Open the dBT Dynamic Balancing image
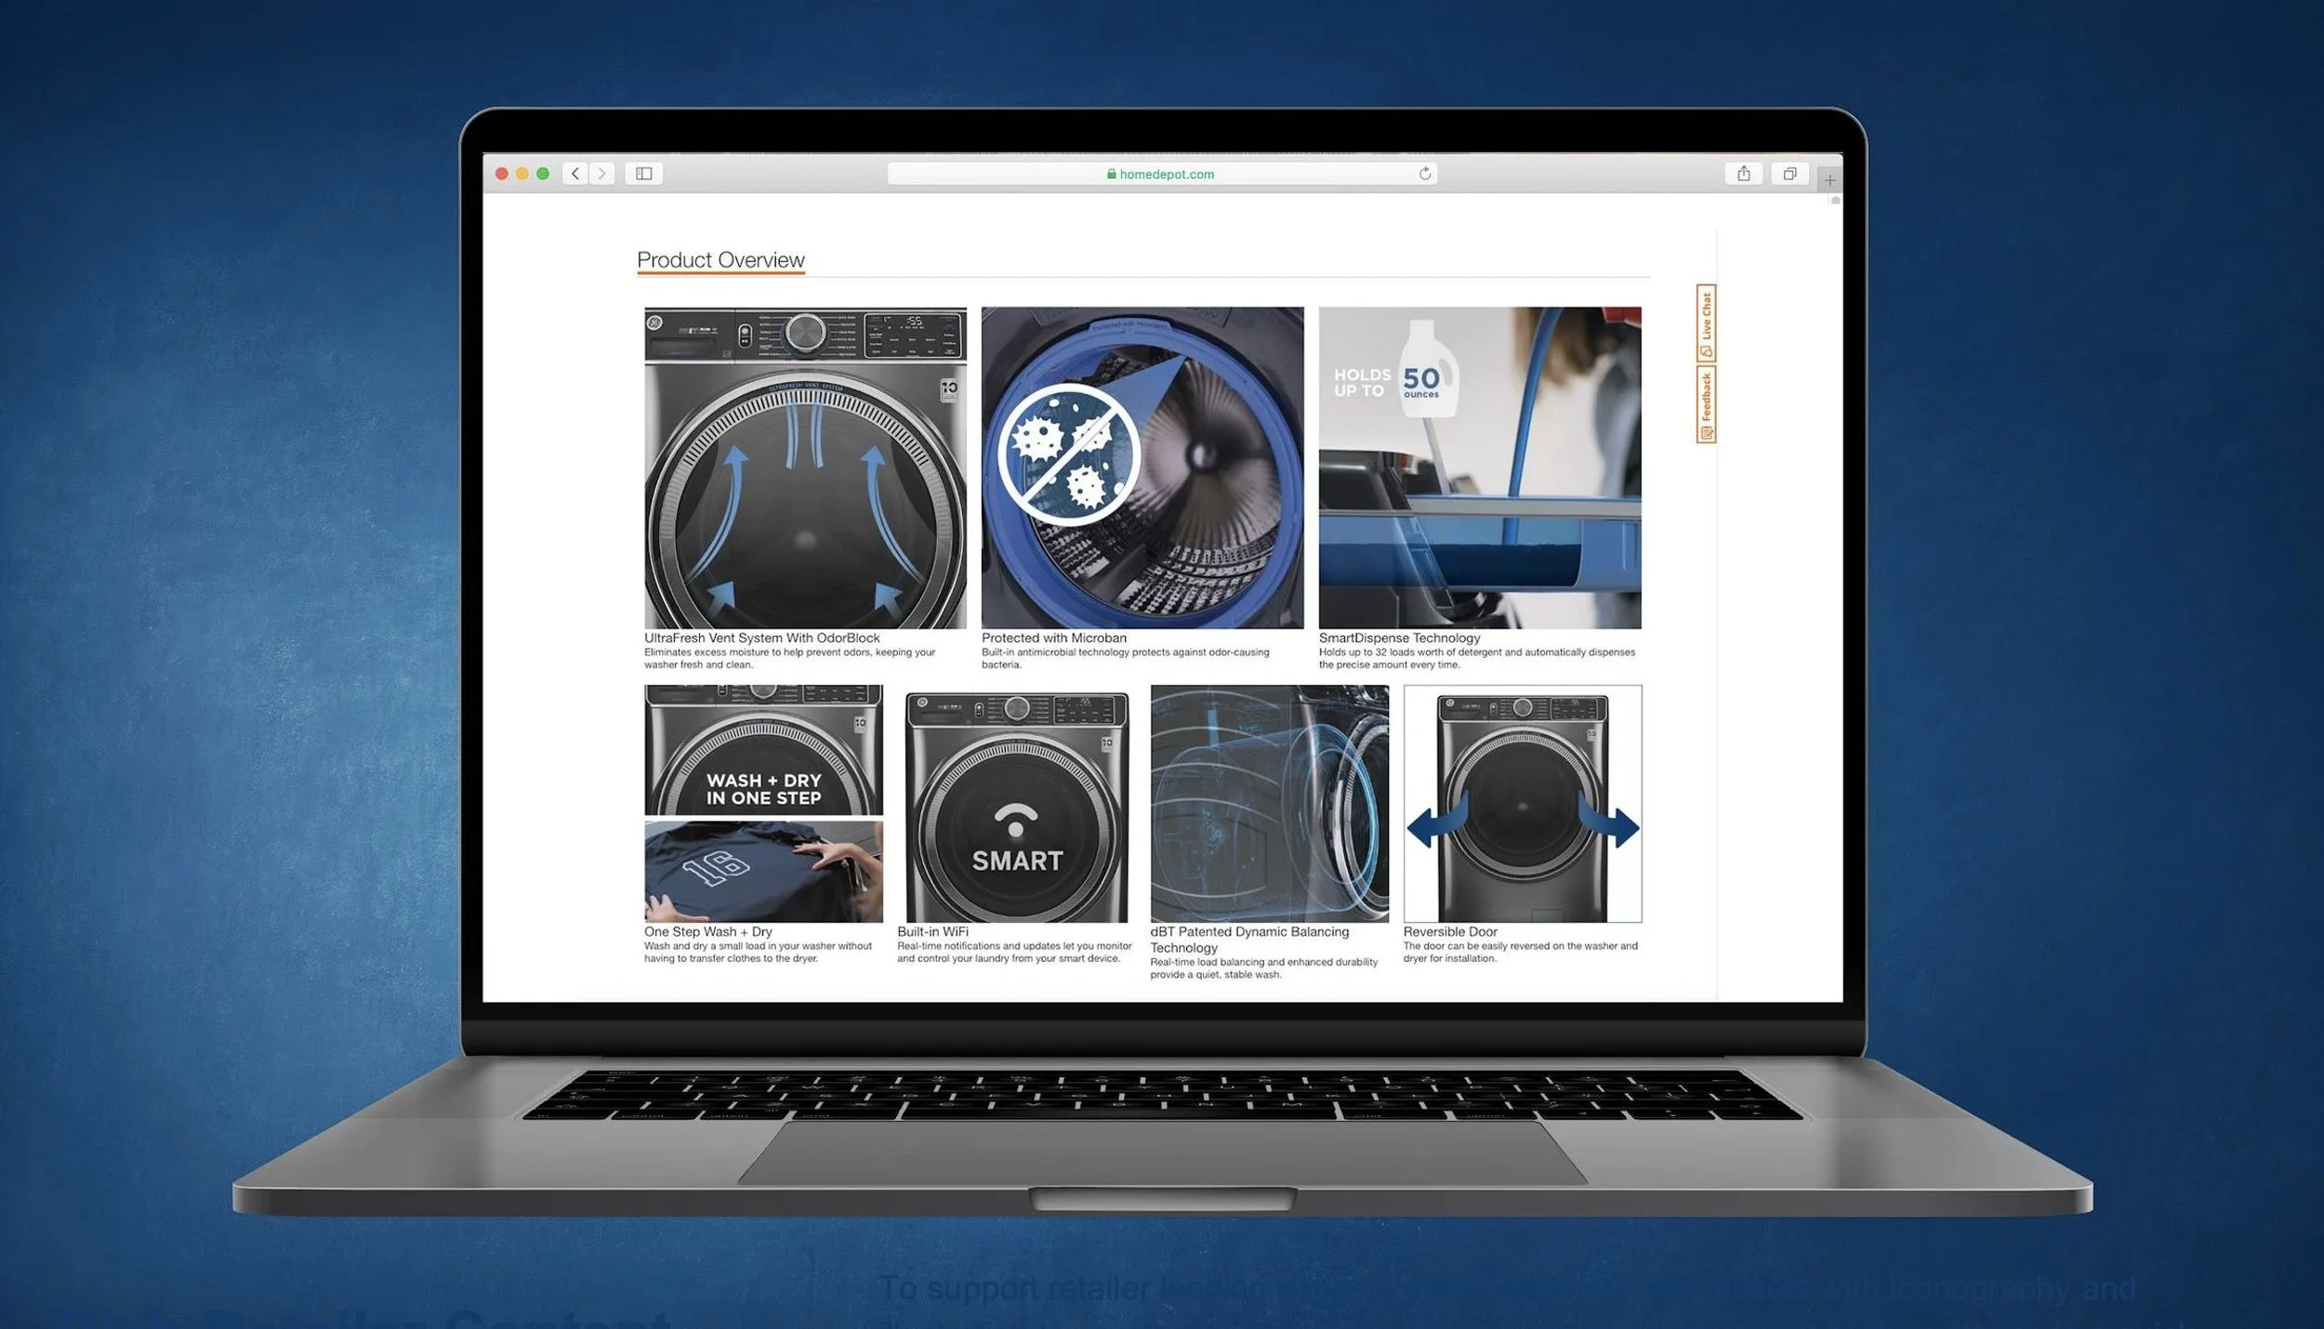The height and width of the screenshot is (1329, 2324). click(x=1269, y=804)
